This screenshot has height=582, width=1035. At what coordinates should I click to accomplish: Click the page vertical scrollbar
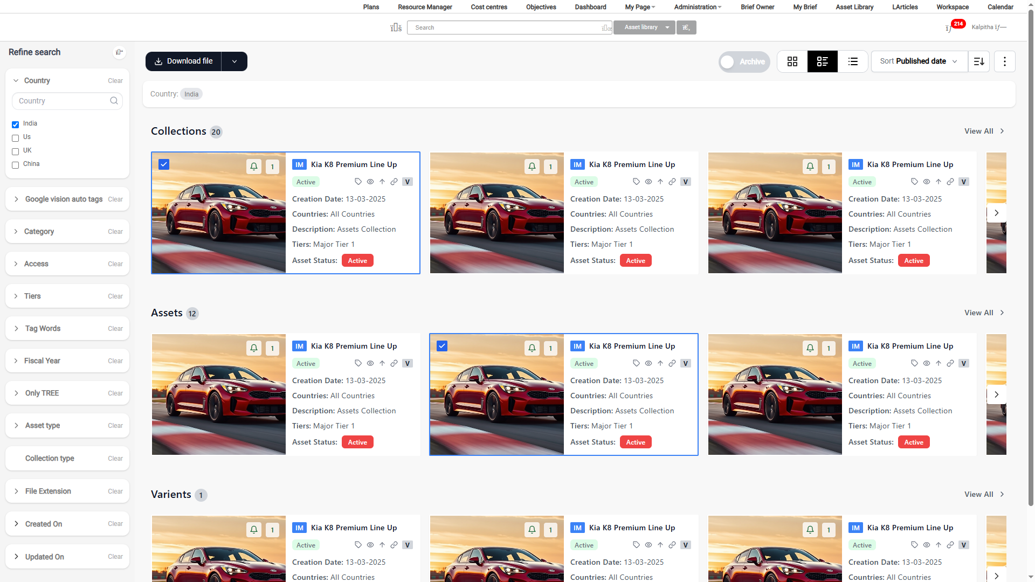tap(1031, 259)
